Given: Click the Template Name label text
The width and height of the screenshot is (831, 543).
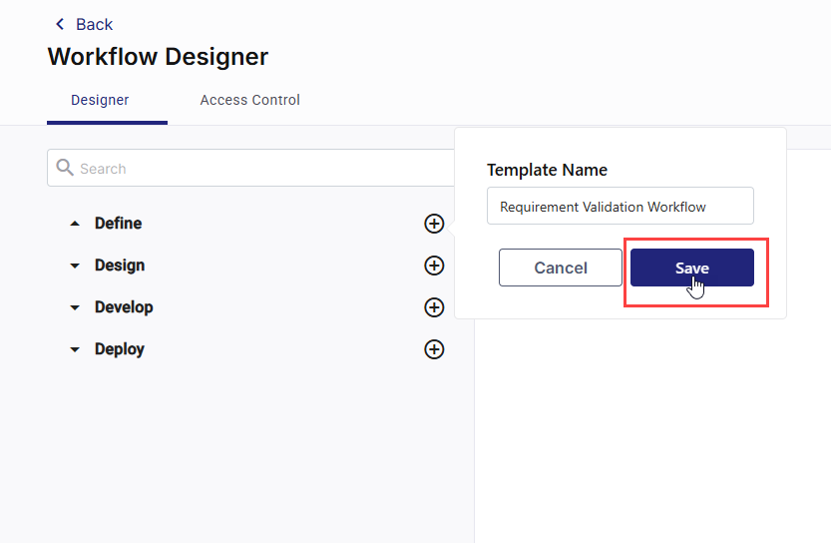Looking at the screenshot, I should pos(547,171).
